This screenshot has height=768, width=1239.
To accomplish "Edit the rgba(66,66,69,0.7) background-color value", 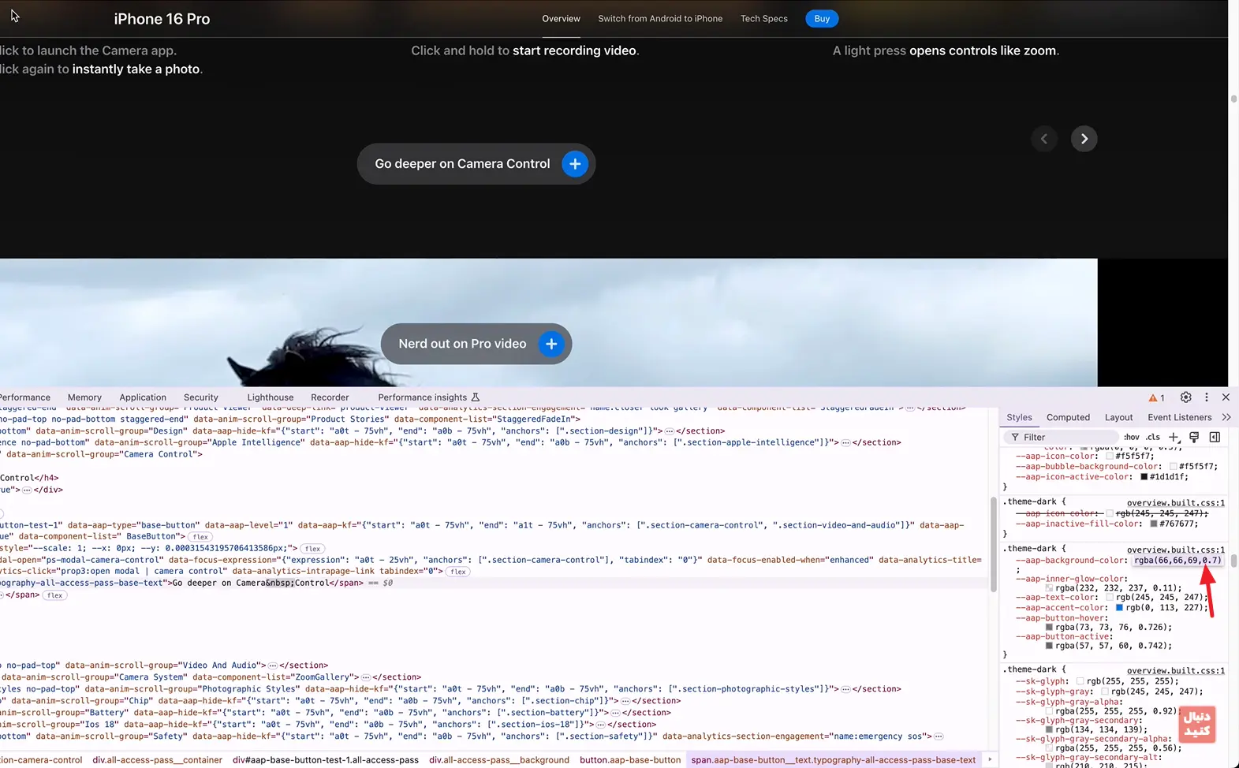I will [1177, 561].
